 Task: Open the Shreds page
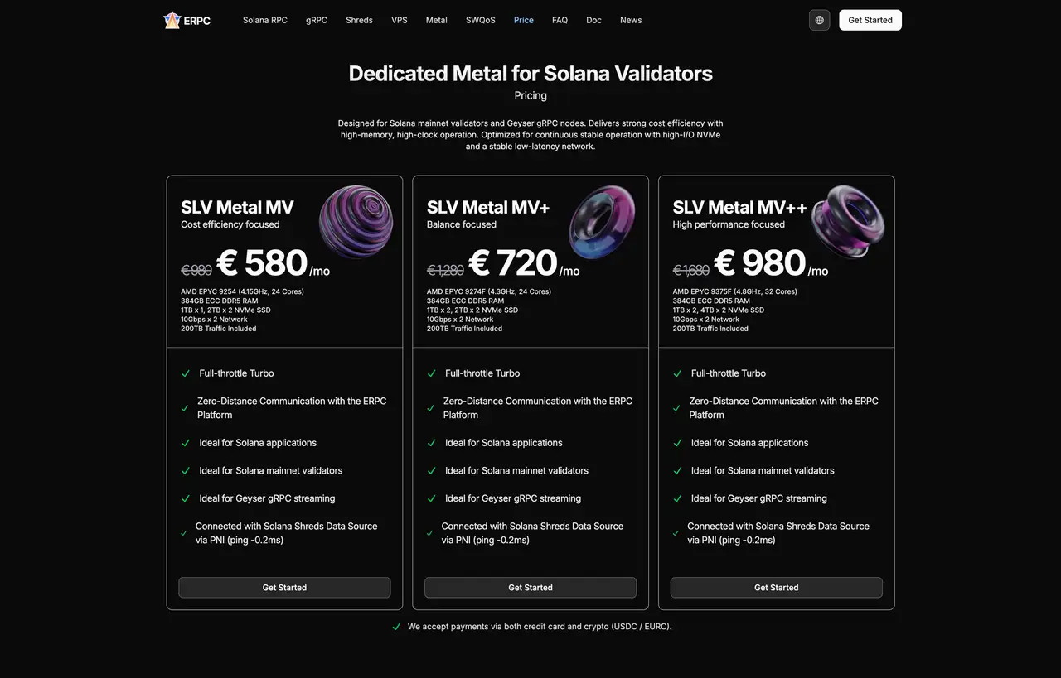click(x=359, y=20)
